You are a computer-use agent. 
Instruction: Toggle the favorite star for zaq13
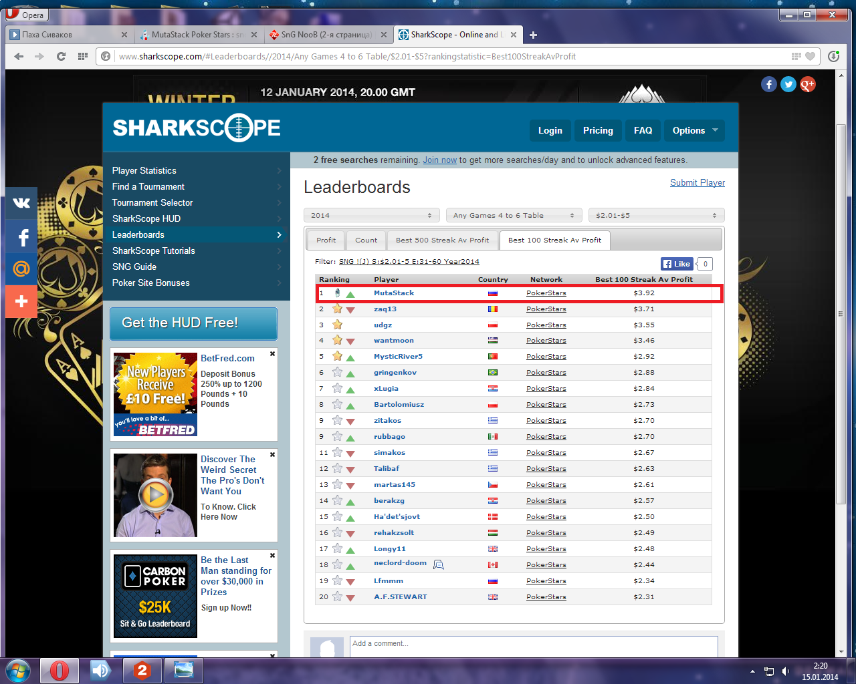[338, 309]
